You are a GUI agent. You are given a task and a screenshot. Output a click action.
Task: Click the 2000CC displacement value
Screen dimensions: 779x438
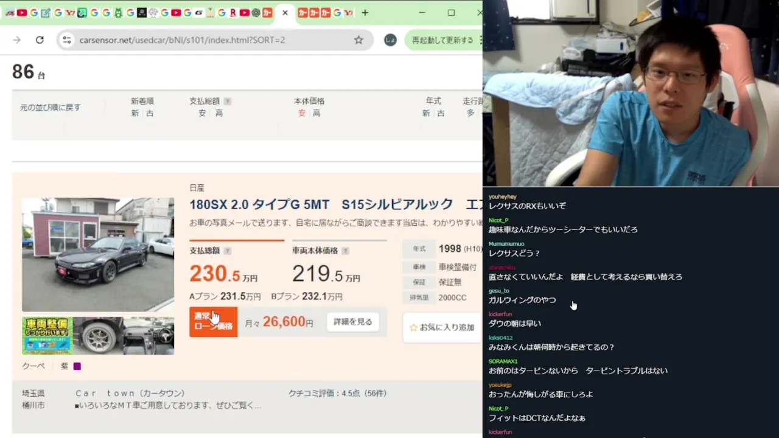click(x=452, y=297)
